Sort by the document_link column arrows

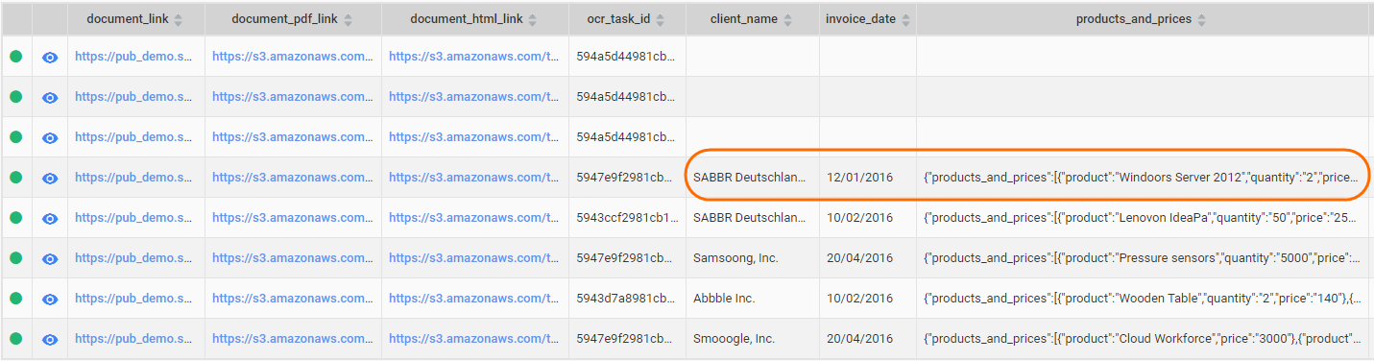(179, 20)
